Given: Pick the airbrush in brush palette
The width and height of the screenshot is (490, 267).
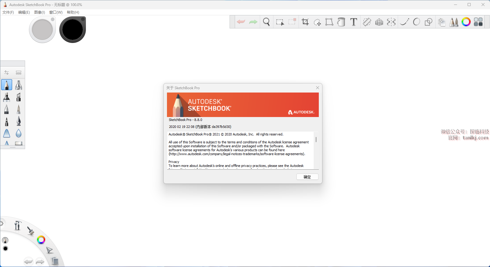Looking at the screenshot, I should pos(18,85).
